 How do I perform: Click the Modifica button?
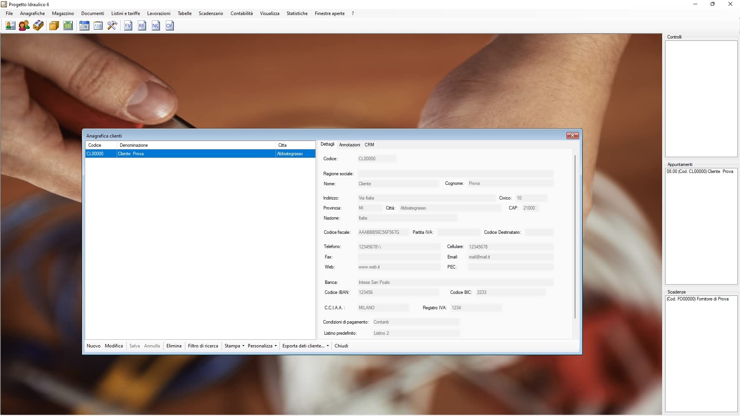[x=114, y=346]
